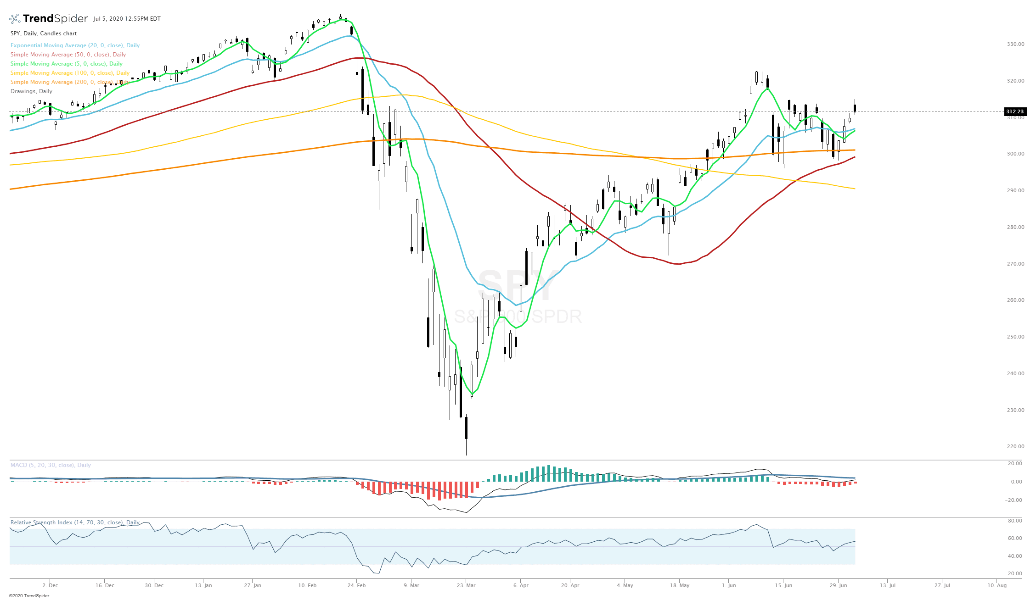1036x600 pixels.
Task: Click the '13. Jan' date axis label
Action: [203, 585]
